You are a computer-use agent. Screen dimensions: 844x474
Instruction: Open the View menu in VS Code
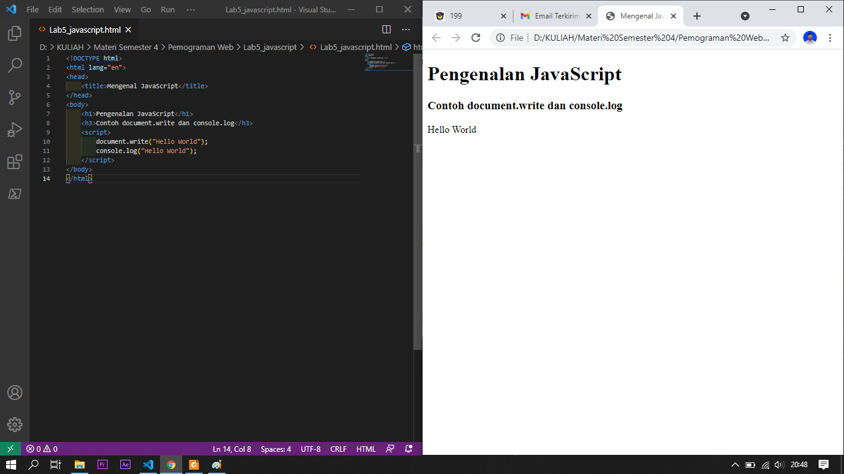[122, 9]
